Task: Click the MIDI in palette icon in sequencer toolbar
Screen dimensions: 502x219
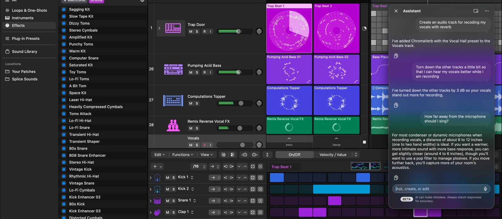Action: pyautogui.click(x=245, y=155)
